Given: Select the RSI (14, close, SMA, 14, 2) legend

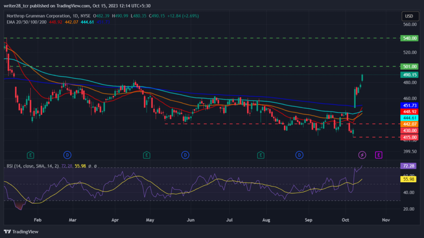Looking at the screenshot, I should point(33,166).
